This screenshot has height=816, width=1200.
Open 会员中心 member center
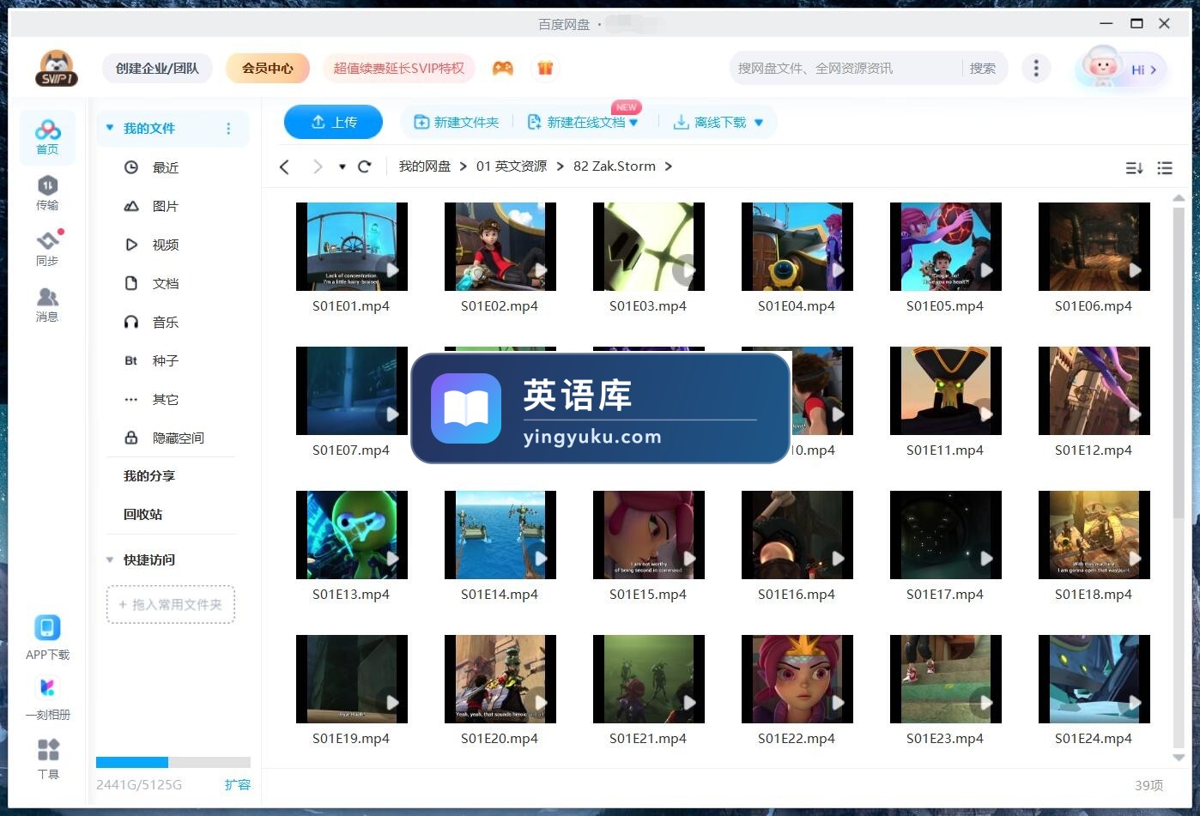[x=268, y=68]
